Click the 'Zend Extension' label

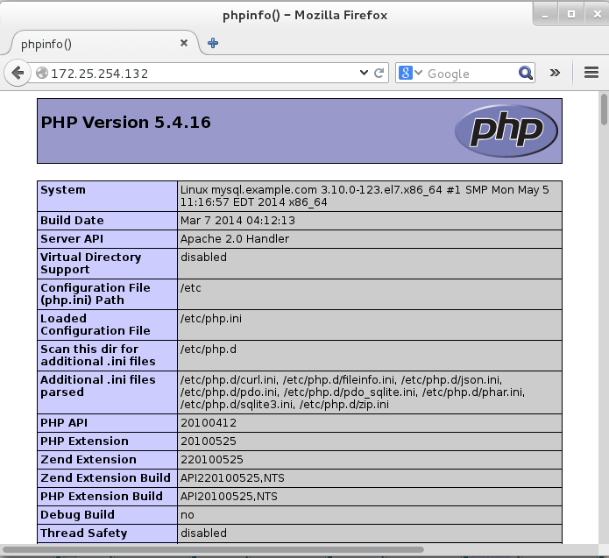(x=89, y=459)
